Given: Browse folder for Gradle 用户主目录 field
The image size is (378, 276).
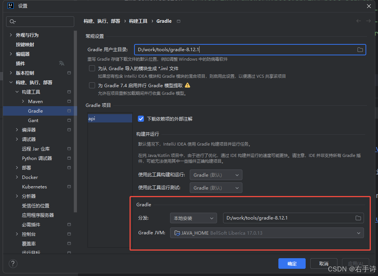Looking at the screenshot, I should click(x=360, y=50).
